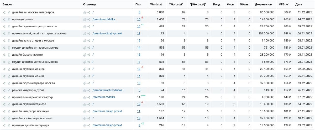Sort by the Дата column header

point(298,4)
